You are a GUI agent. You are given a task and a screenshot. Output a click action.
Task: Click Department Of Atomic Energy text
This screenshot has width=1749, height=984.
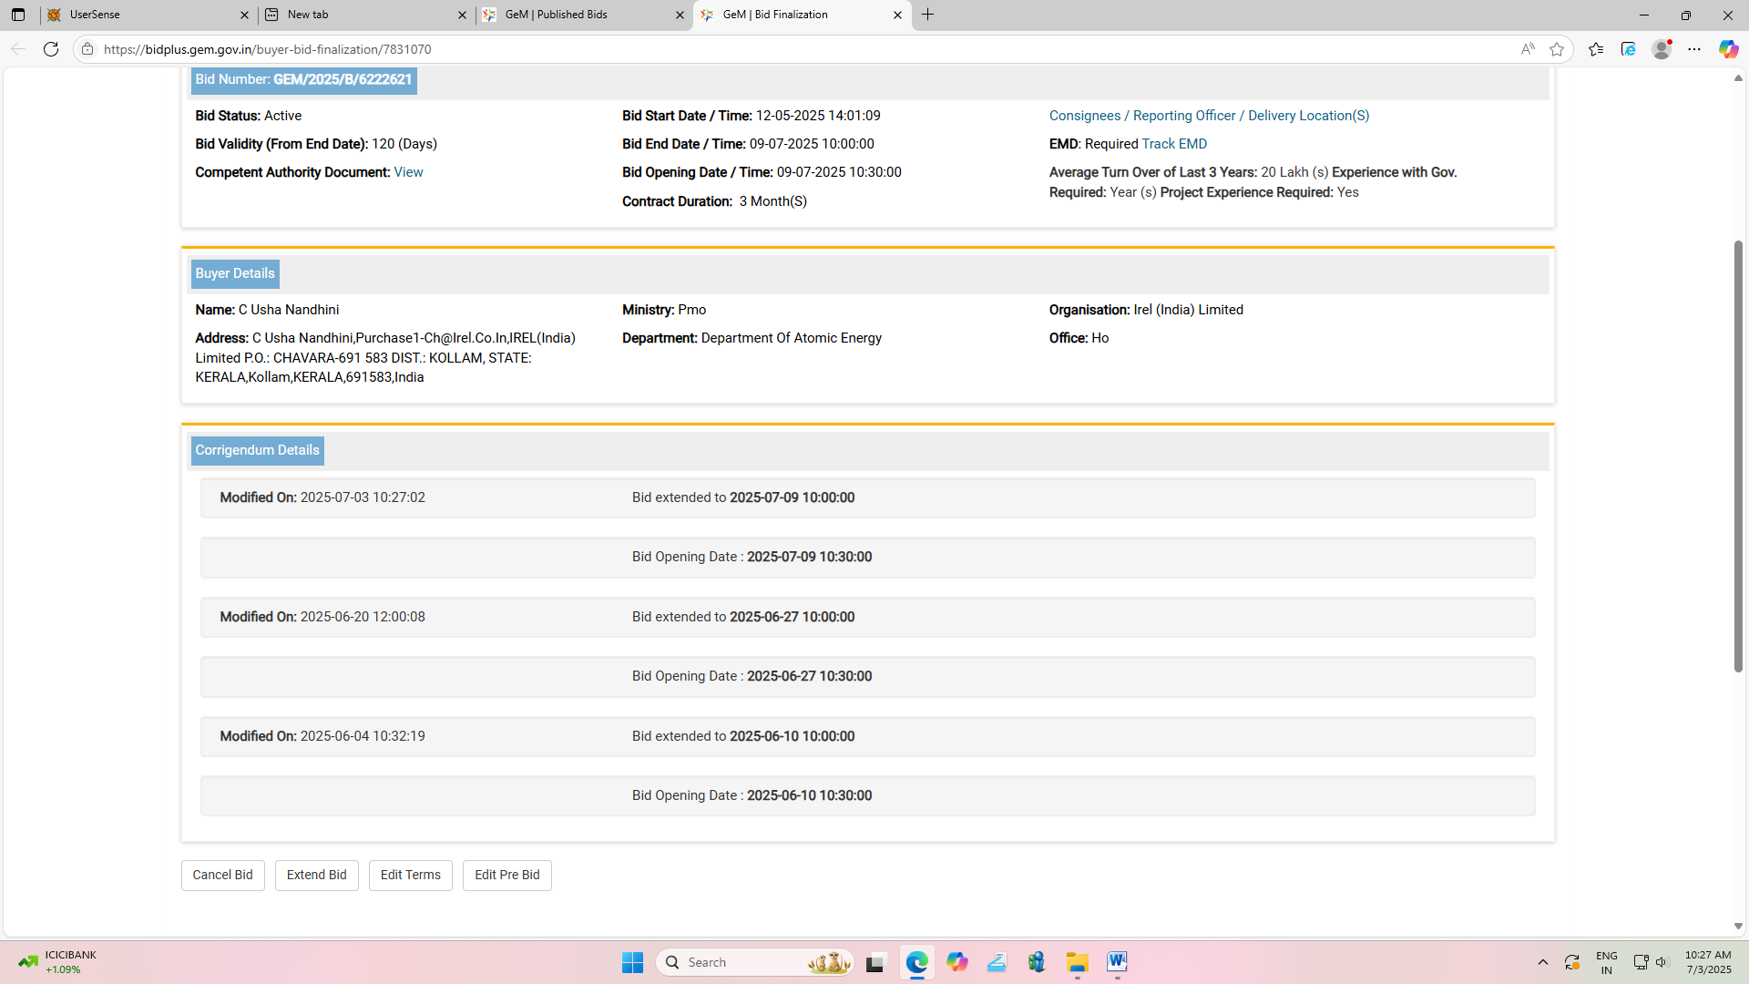coord(792,338)
